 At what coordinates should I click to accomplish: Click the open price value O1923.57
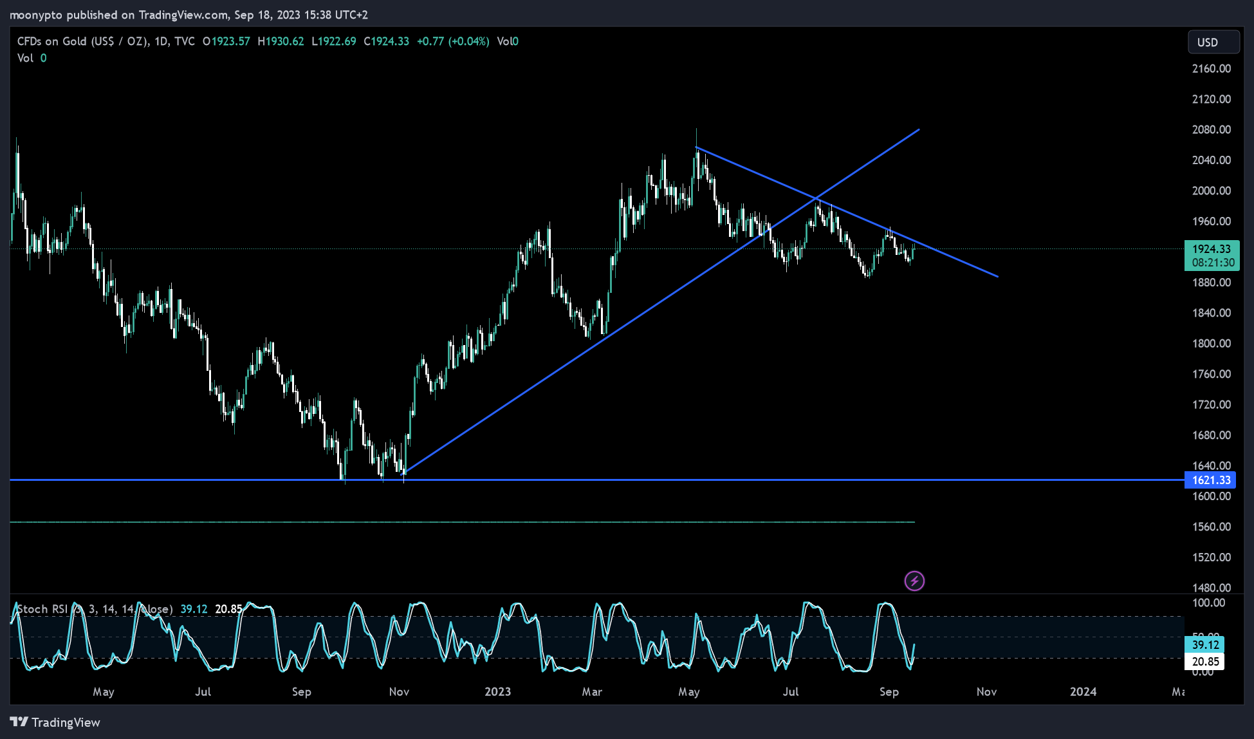coord(226,41)
